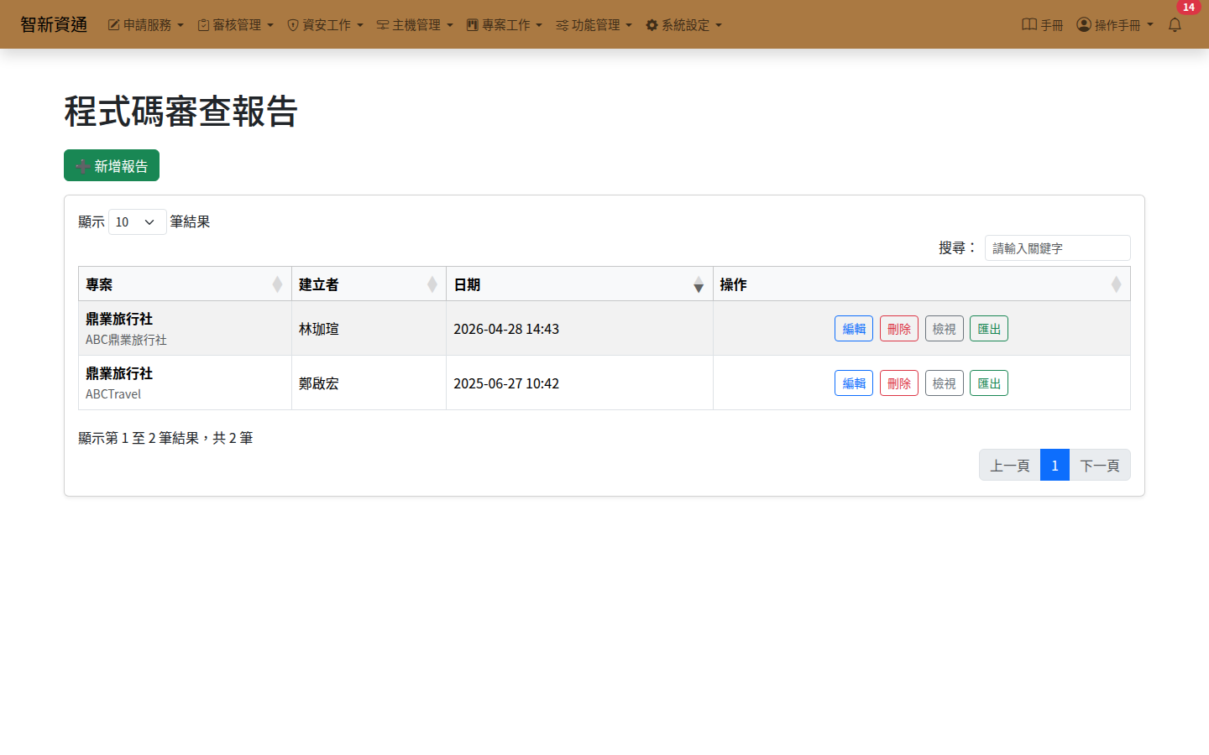Delete the report created by 林珈瑄
Image resolution: width=1209 pixels, height=755 pixels.
click(899, 329)
